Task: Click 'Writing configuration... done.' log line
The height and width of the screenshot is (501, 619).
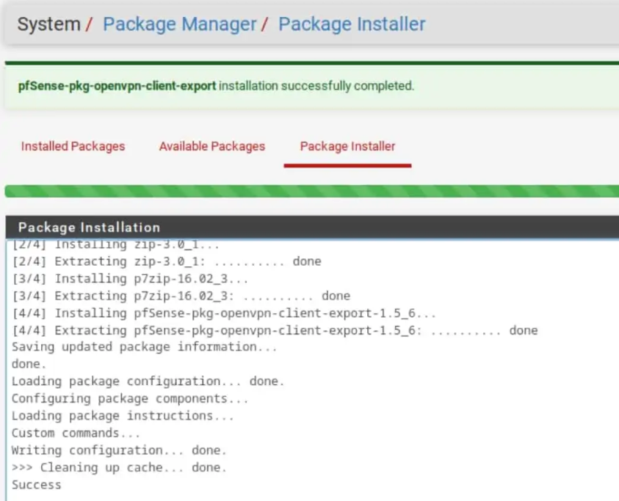Action: [x=119, y=450]
